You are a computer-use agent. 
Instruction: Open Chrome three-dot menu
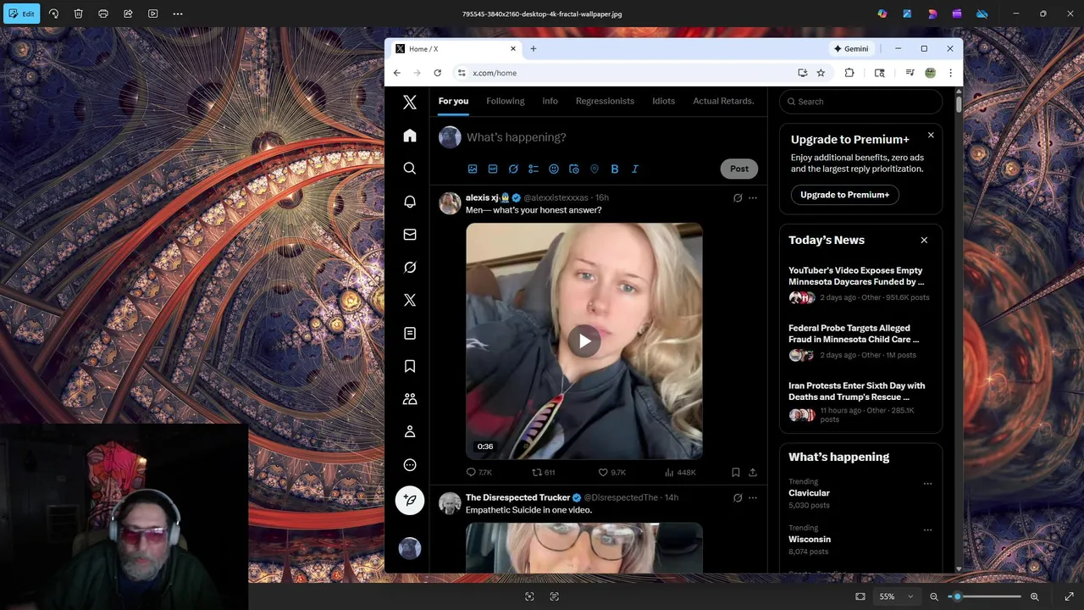pyautogui.click(x=950, y=73)
